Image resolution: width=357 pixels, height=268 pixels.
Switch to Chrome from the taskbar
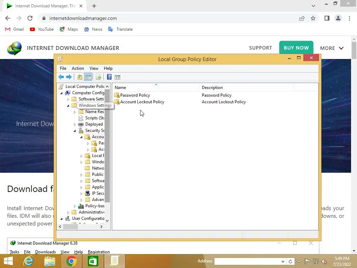tap(71, 261)
